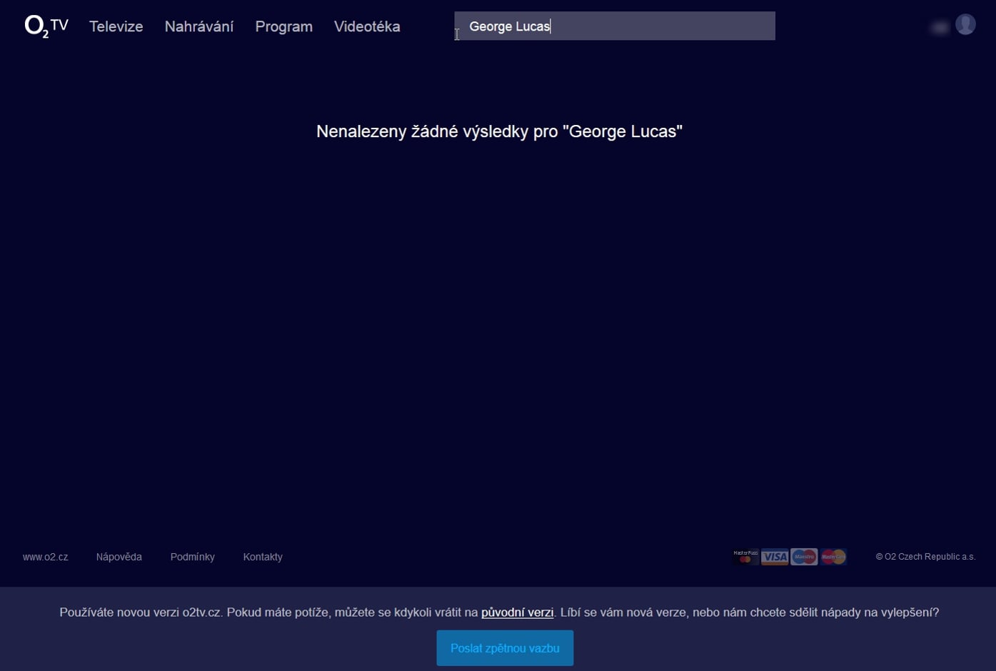The width and height of the screenshot is (996, 671).
Task: Click the no results message for George Lucas
Action: click(x=500, y=131)
